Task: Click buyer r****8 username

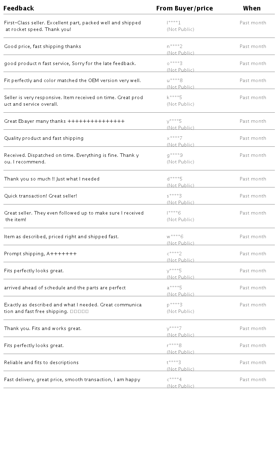Action: (174, 346)
